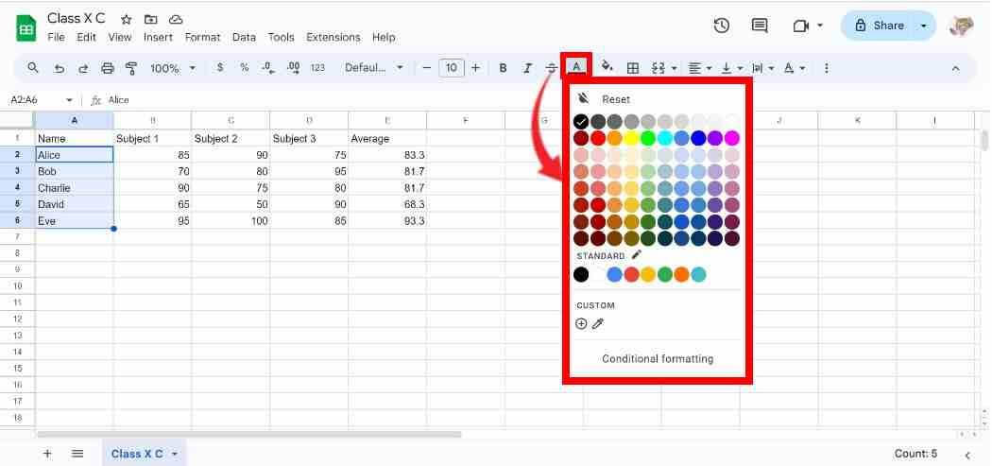
Task: Move document with folder icon
Action: pos(150,20)
